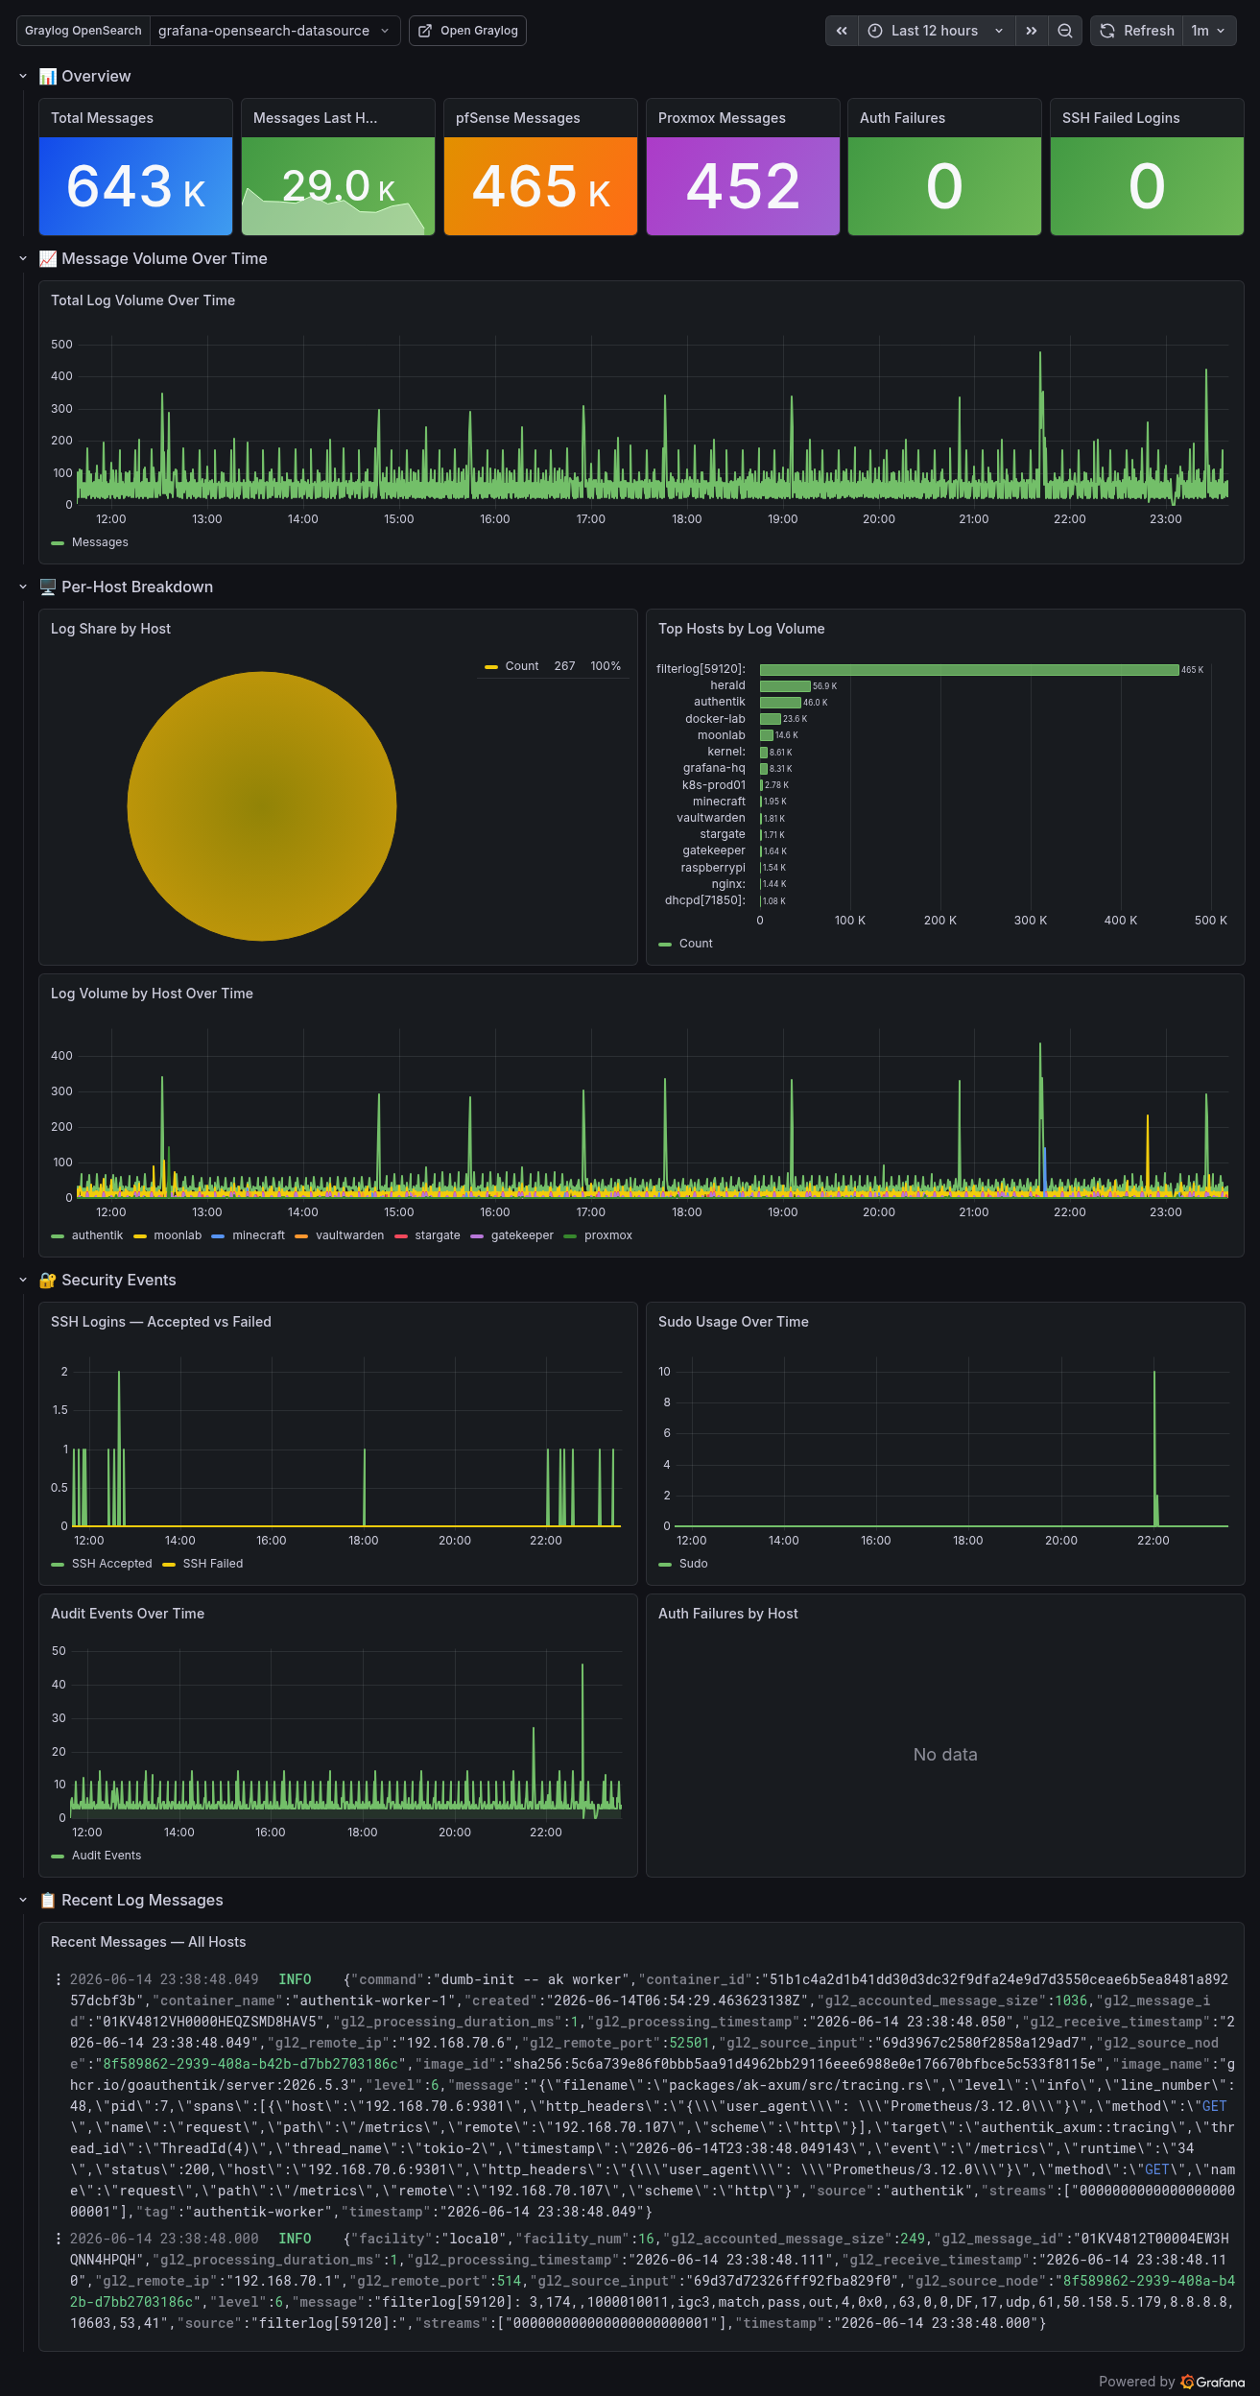Shift time range backward with double-left arrows
Viewport: 1260px width, 2396px height.
[842, 31]
